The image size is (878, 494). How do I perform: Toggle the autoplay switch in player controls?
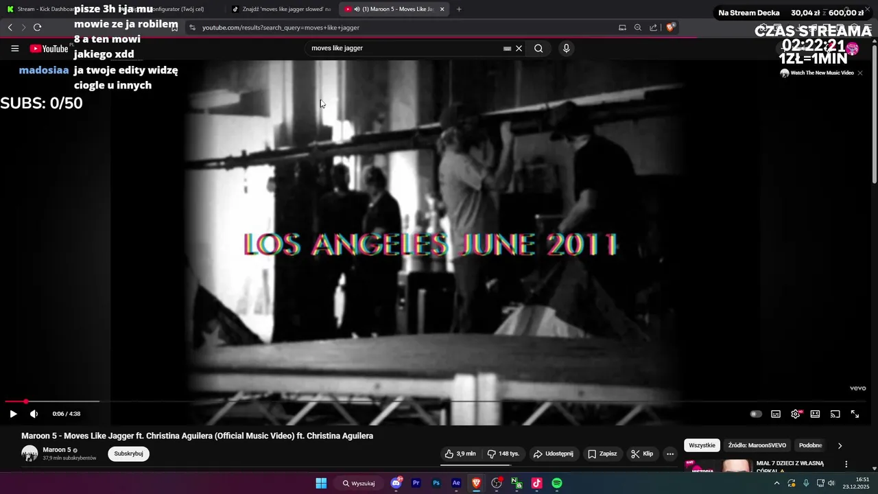[756, 414]
